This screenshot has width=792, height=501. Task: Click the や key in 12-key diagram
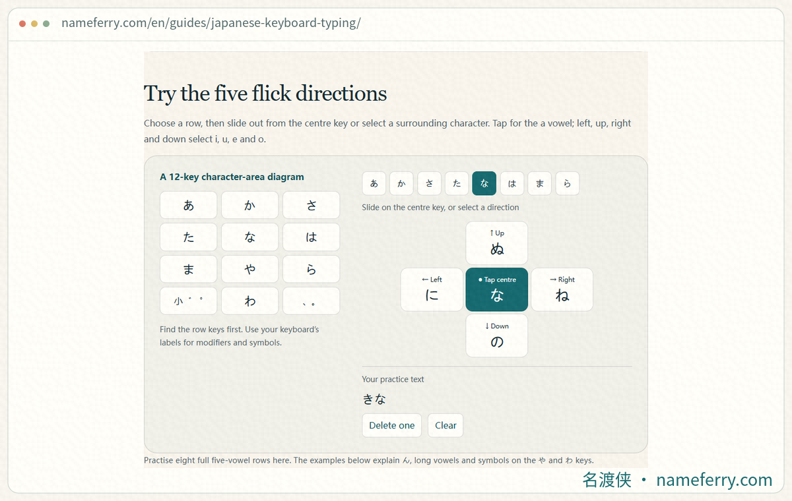(249, 269)
